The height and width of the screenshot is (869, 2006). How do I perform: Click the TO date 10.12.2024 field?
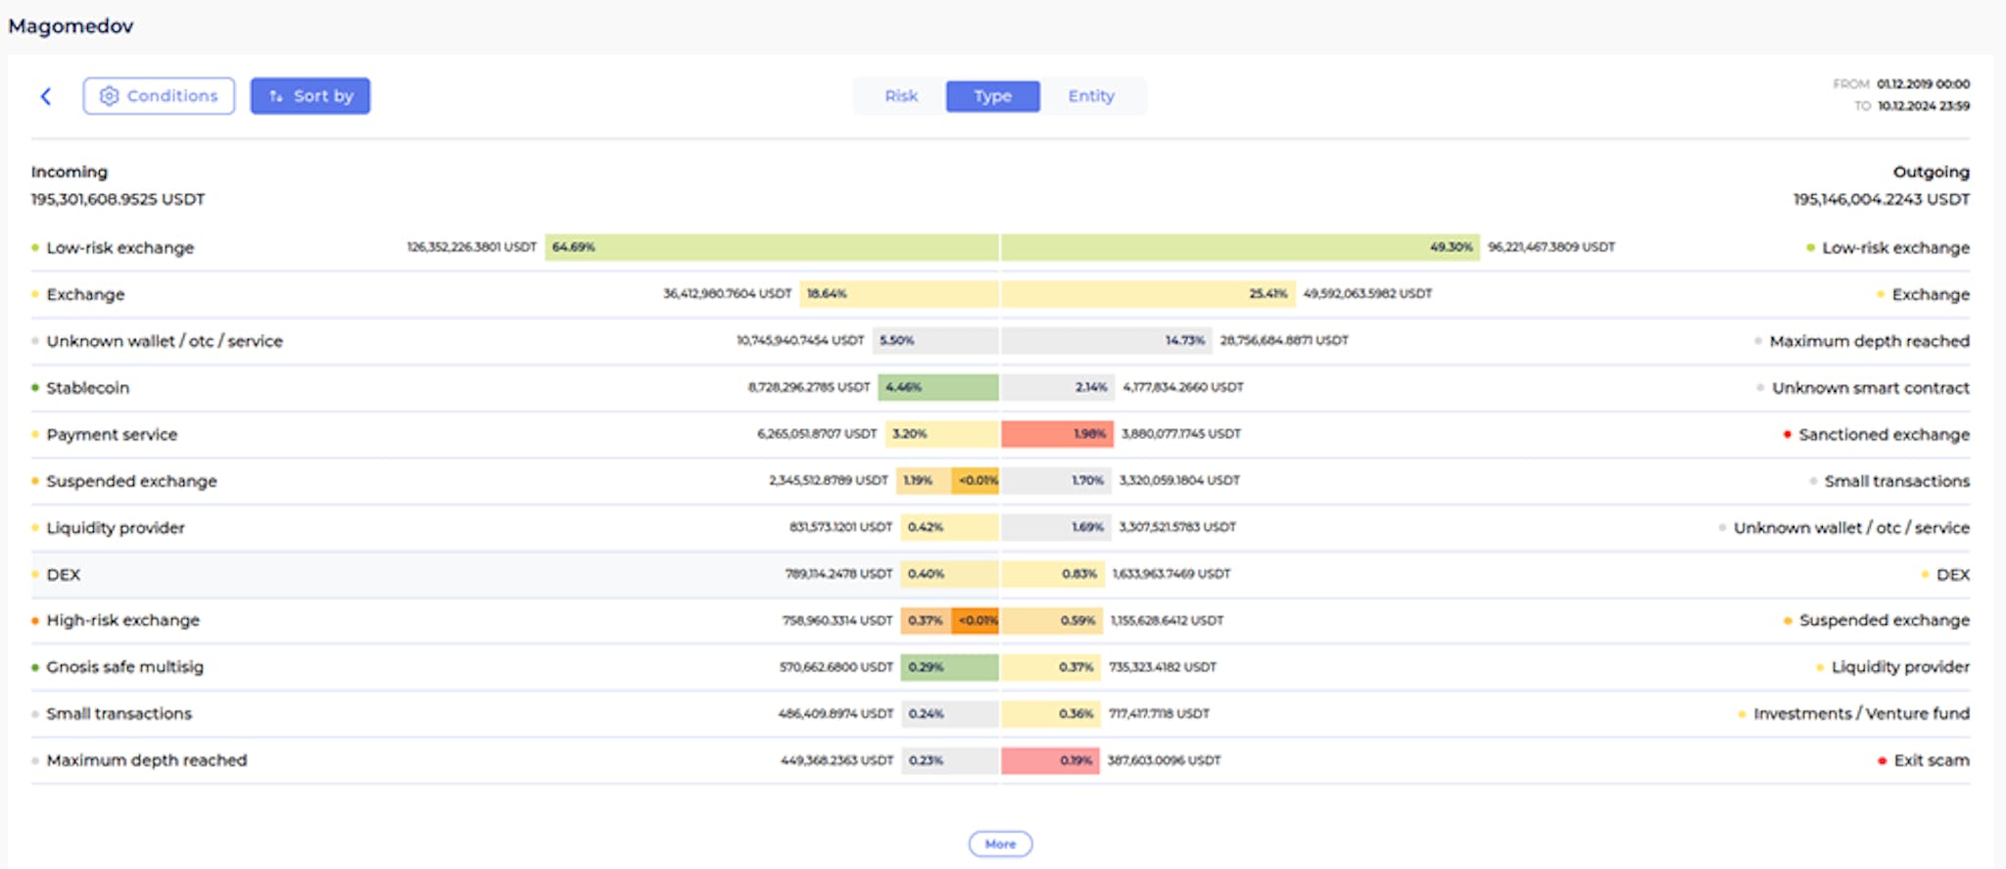pos(1922,106)
